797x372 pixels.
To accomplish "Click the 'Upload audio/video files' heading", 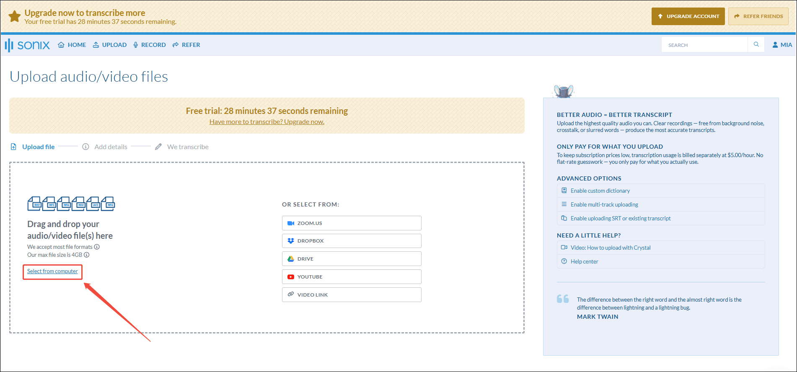I will pyautogui.click(x=89, y=77).
